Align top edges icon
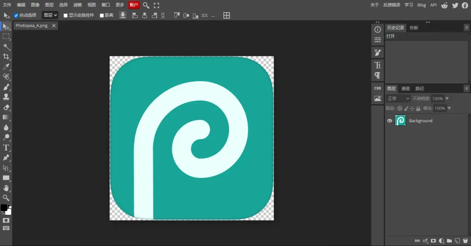471x246 pixels. click(177, 15)
